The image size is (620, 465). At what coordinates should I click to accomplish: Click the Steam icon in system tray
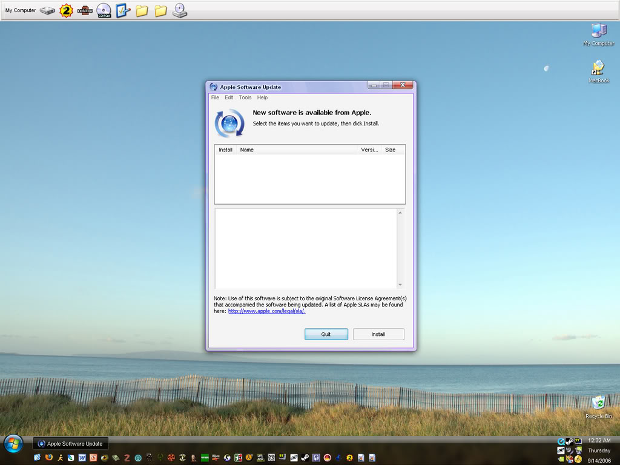coord(569,441)
